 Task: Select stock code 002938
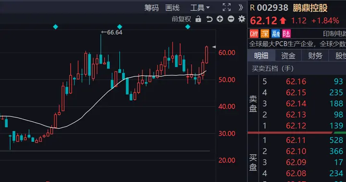point(272,8)
